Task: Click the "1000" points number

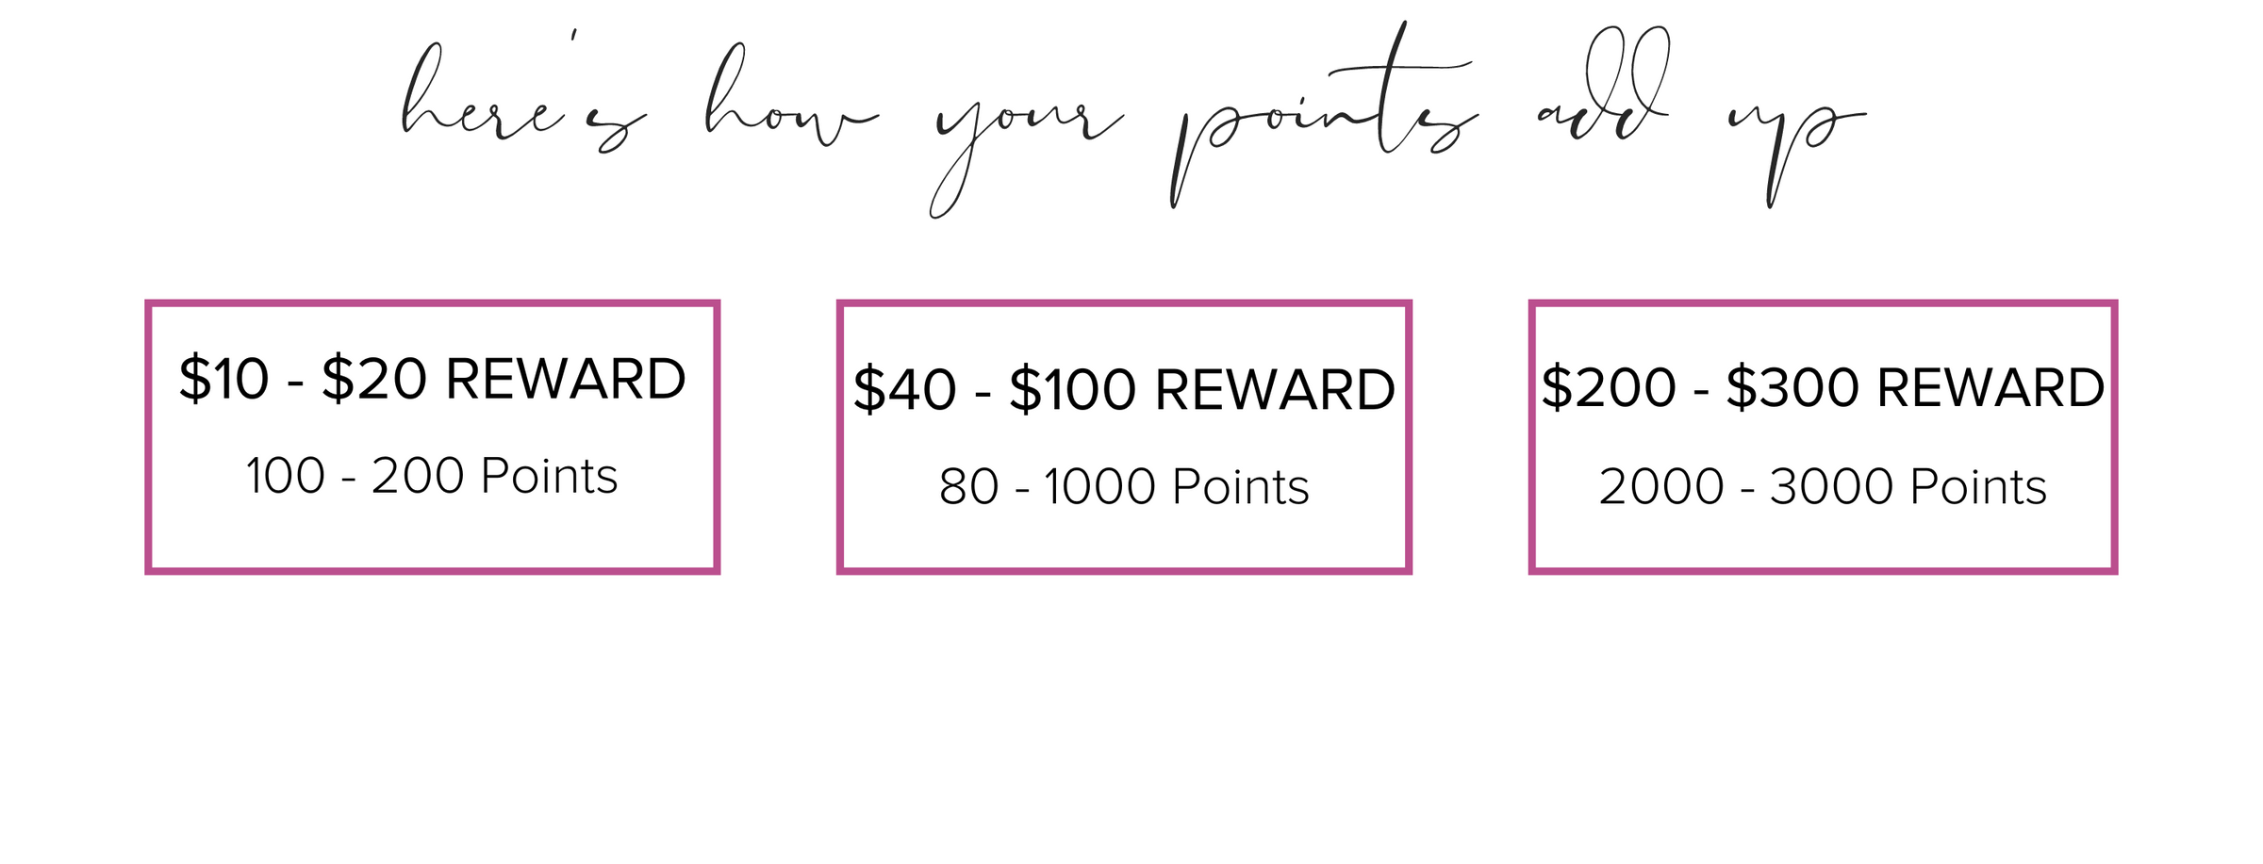Action: coord(1099,487)
